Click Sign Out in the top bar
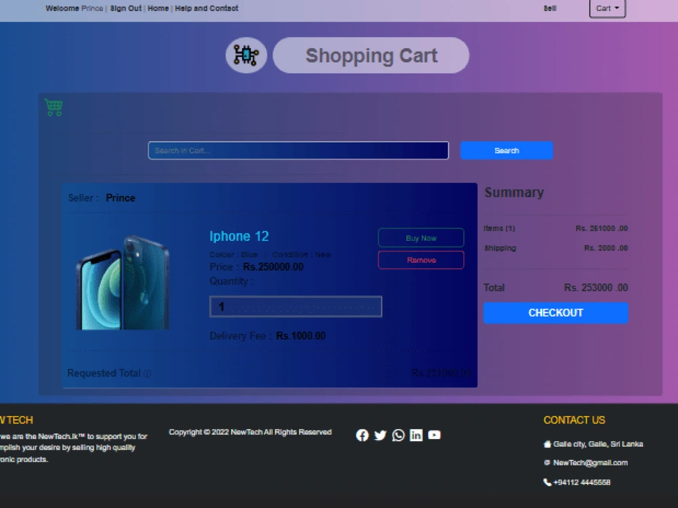Viewport: 678px width, 508px height. [125, 8]
